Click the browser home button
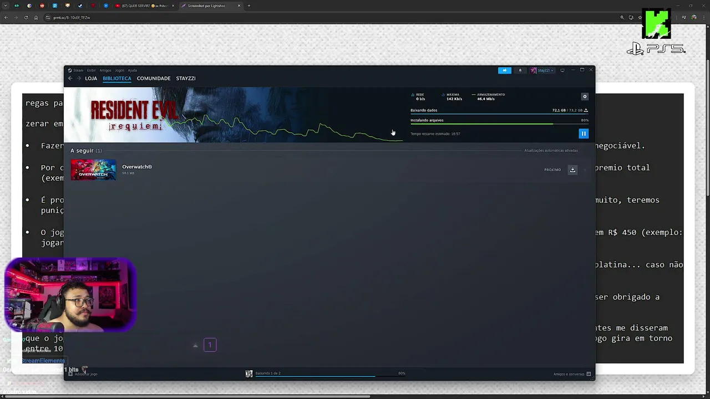 click(x=36, y=17)
